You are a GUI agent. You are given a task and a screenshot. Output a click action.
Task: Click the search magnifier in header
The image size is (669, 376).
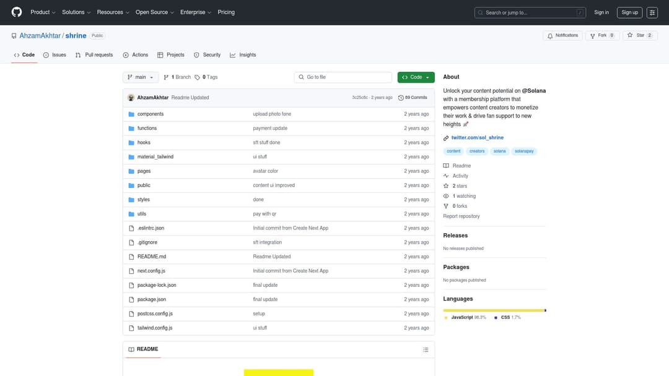pos(481,13)
